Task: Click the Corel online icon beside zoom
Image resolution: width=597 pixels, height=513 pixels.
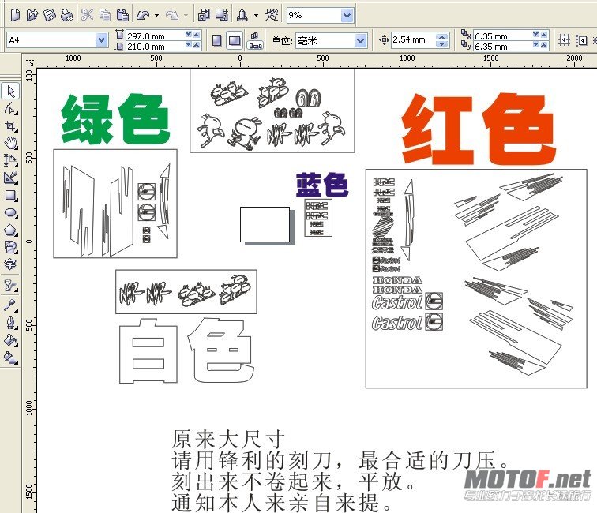Action: pos(272,15)
